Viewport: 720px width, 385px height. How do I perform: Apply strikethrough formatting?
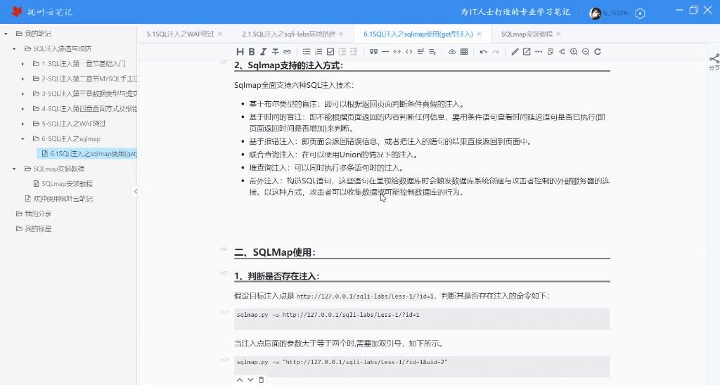click(x=275, y=51)
